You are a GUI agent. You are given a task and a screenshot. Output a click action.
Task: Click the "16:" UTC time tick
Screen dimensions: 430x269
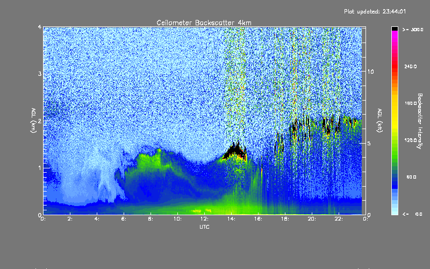click(x=259, y=219)
